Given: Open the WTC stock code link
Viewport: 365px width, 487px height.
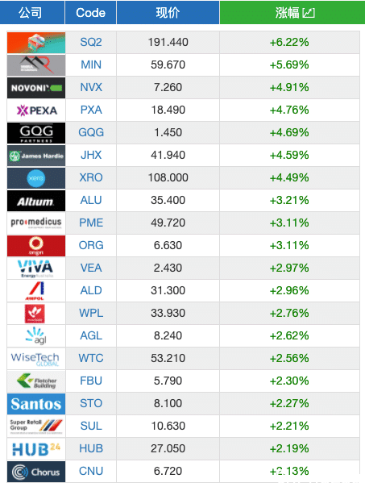Looking at the screenshot, I should (x=91, y=358).
